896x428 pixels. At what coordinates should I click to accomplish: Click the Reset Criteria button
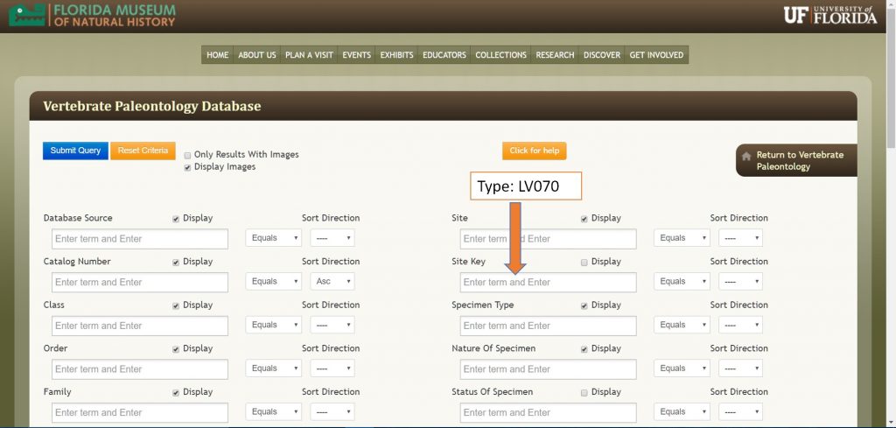tap(143, 151)
